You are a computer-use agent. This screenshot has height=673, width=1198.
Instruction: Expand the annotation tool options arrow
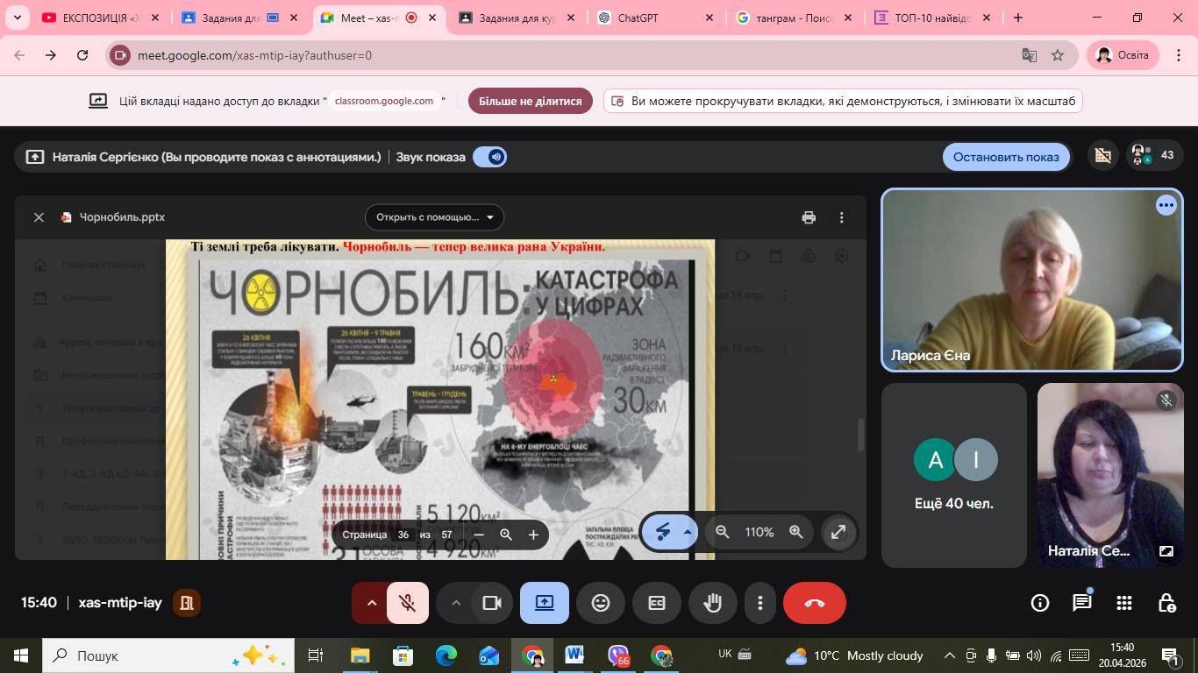tap(688, 532)
